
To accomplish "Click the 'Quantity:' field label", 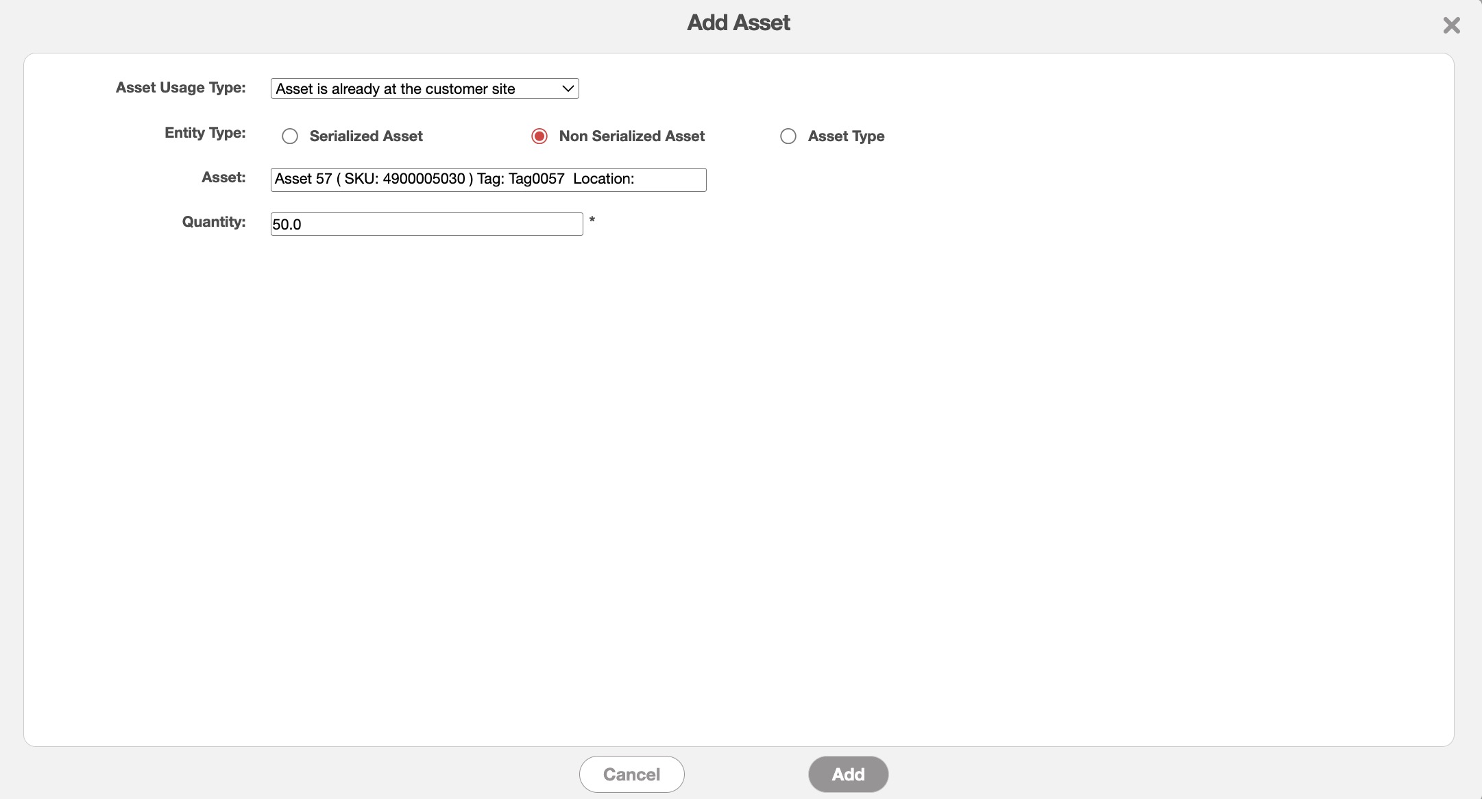I will [x=213, y=222].
